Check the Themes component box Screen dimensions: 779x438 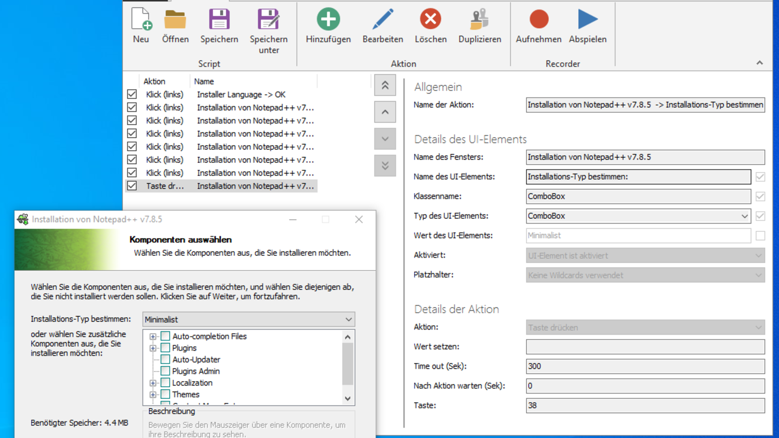click(x=165, y=394)
